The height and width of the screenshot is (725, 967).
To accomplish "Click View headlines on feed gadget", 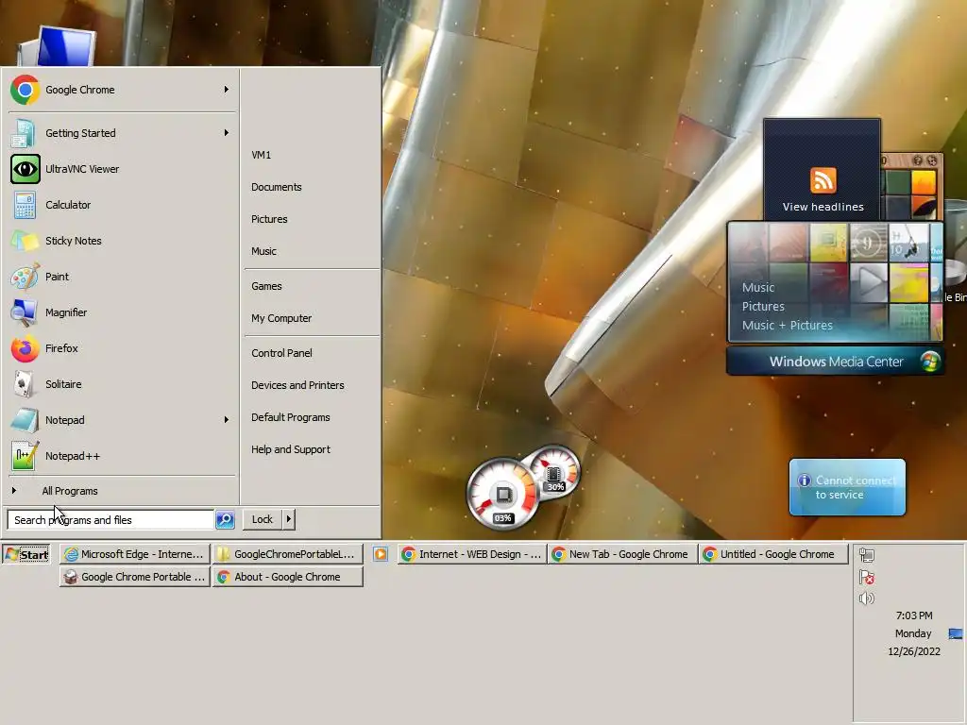I will 823,207.
